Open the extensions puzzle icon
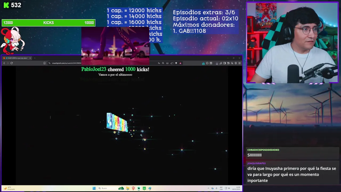341x192 pixels. tap(207, 63)
